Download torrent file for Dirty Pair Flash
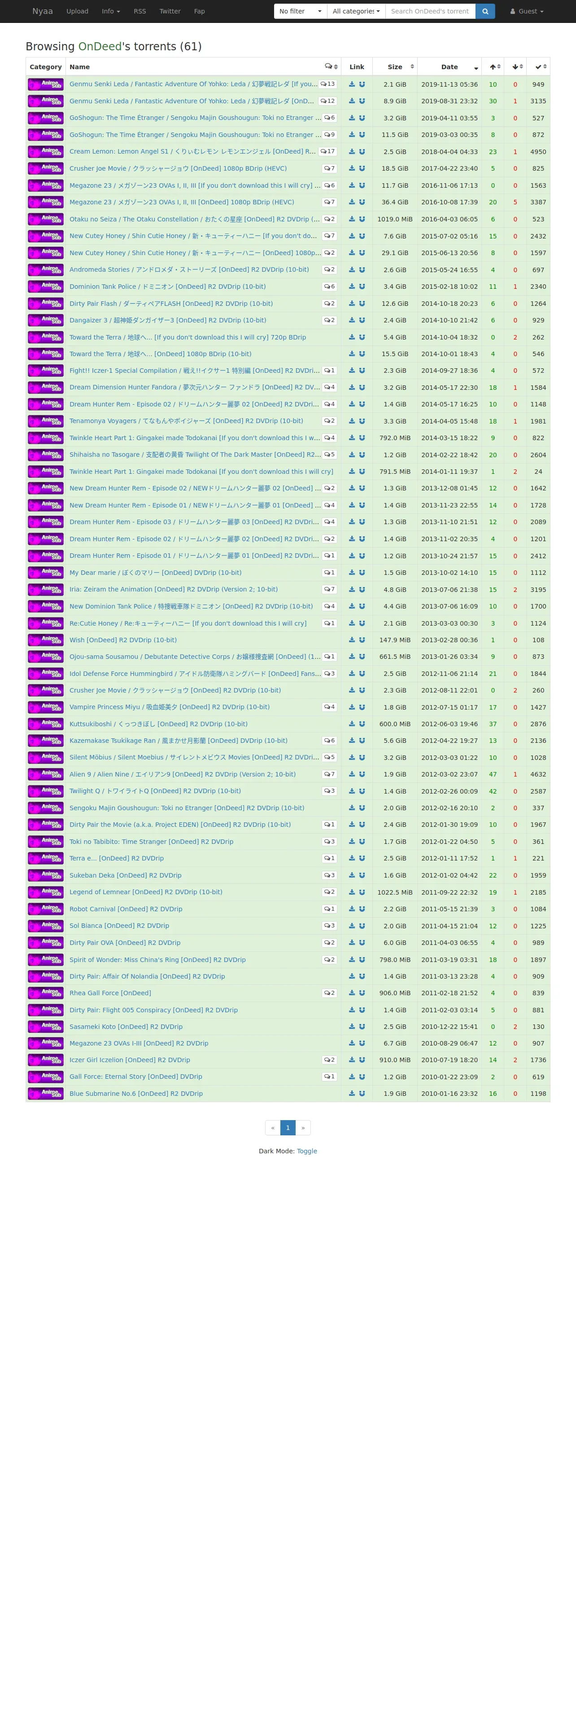This screenshot has width=576, height=1730. pos(352,304)
